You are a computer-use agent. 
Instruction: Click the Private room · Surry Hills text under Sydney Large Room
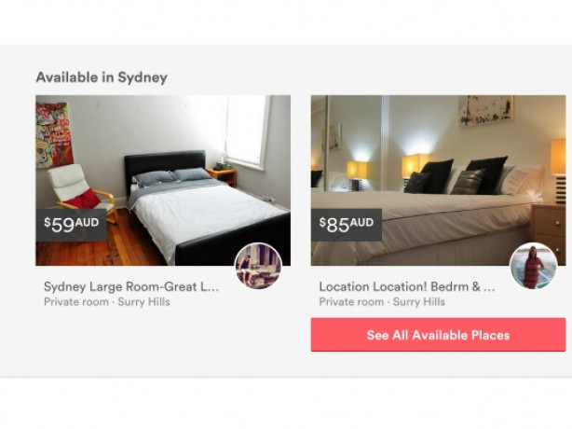[x=107, y=302]
